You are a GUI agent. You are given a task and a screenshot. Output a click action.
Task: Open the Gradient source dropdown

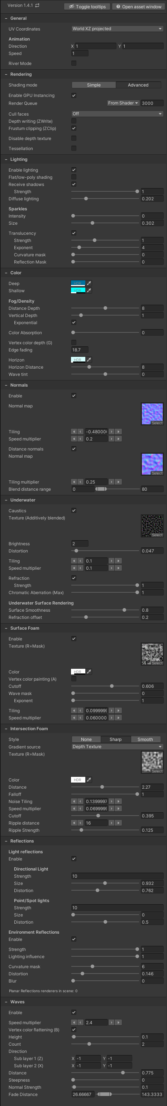pos(117,747)
